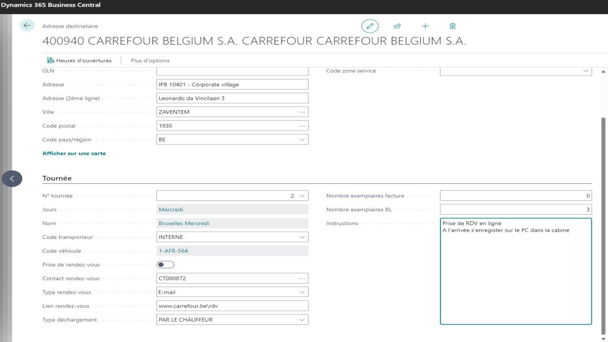Screen dimensions: 608x342
Task: Open N° tournée dropdown
Action: 302,196
